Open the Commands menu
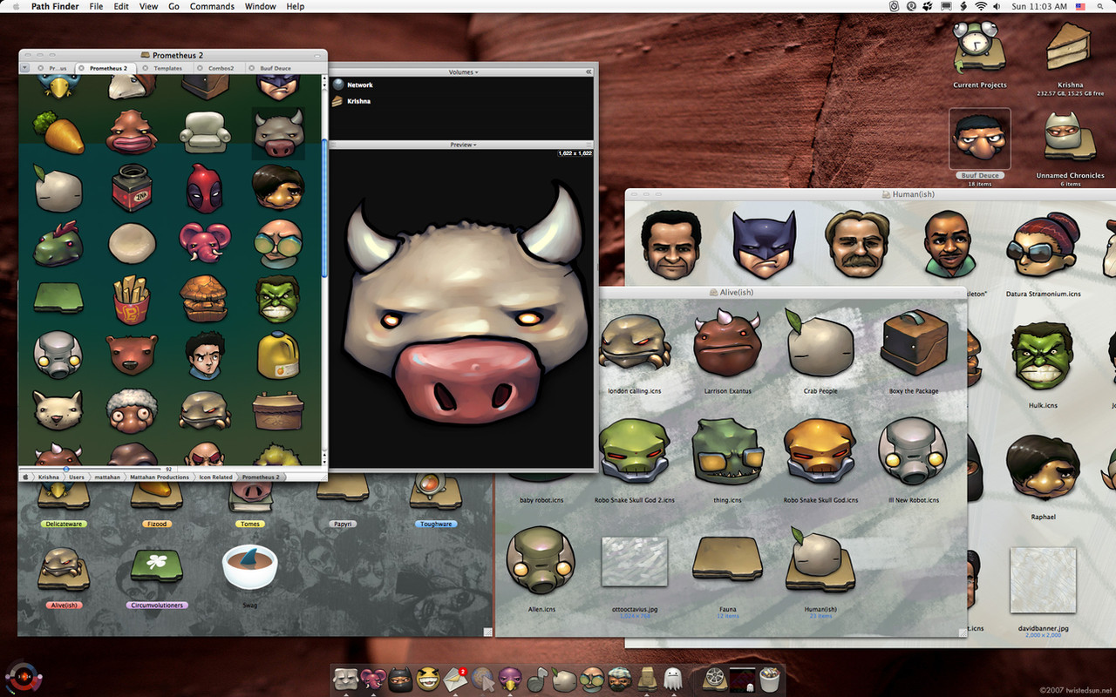 point(212,6)
